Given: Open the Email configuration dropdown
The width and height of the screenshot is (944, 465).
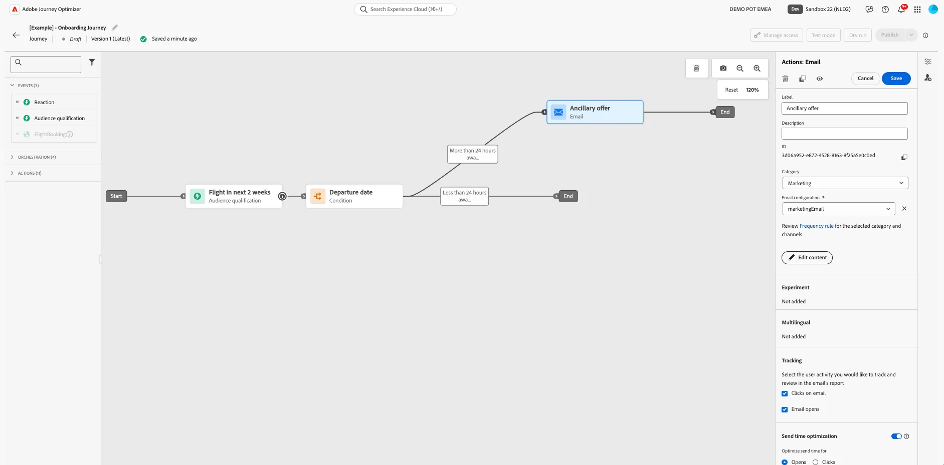Looking at the screenshot, I should [x=839, y=209].
